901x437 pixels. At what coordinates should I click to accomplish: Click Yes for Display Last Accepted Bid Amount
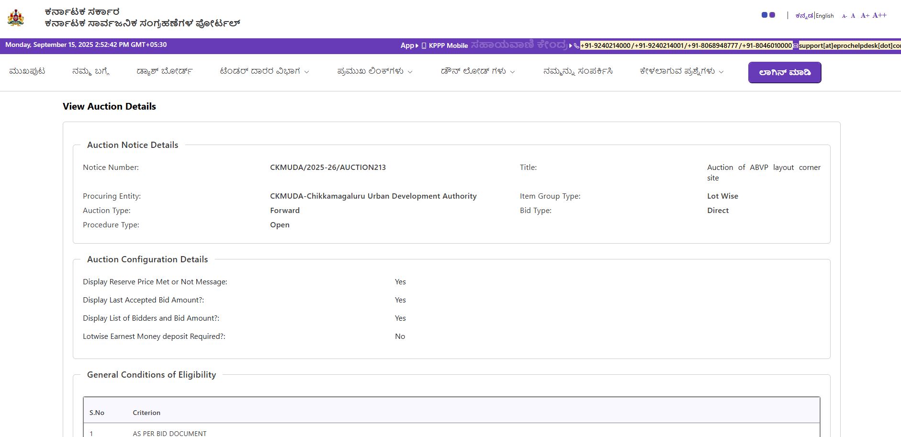(x=400, y=300)
